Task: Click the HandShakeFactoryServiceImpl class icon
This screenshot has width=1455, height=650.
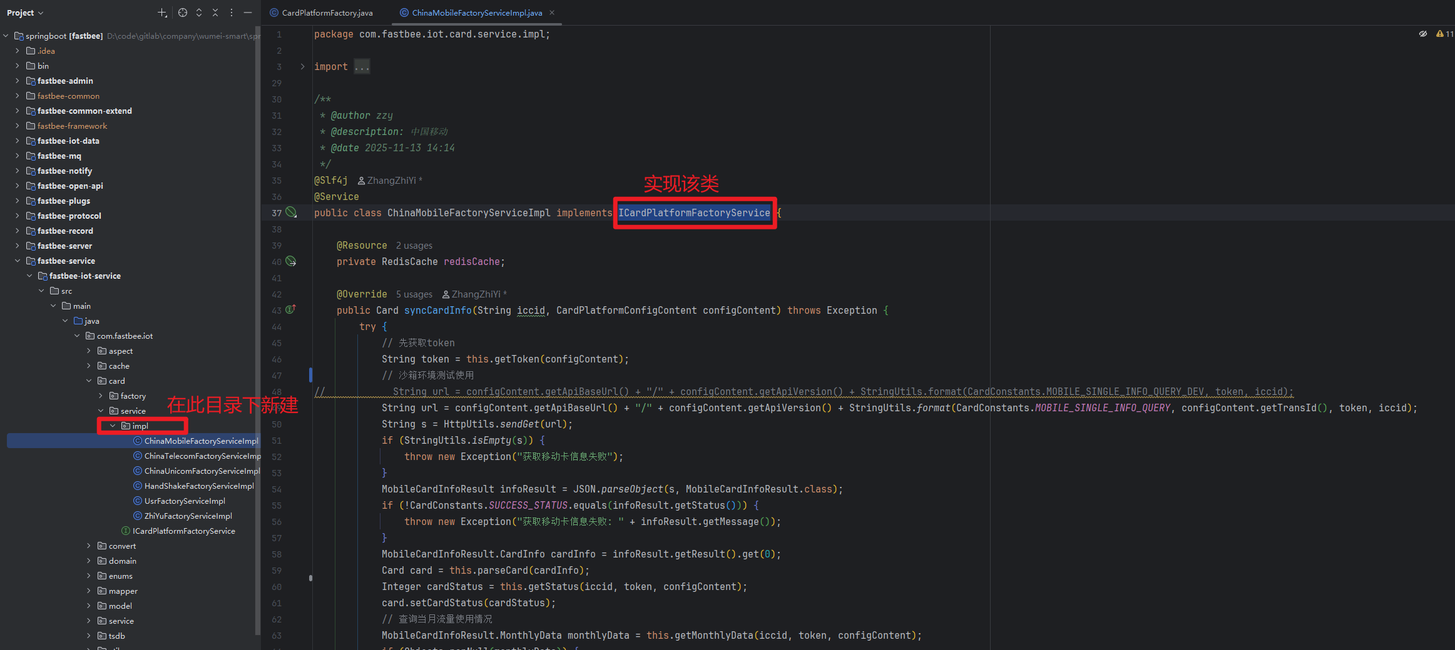Action: pos(138,486)
